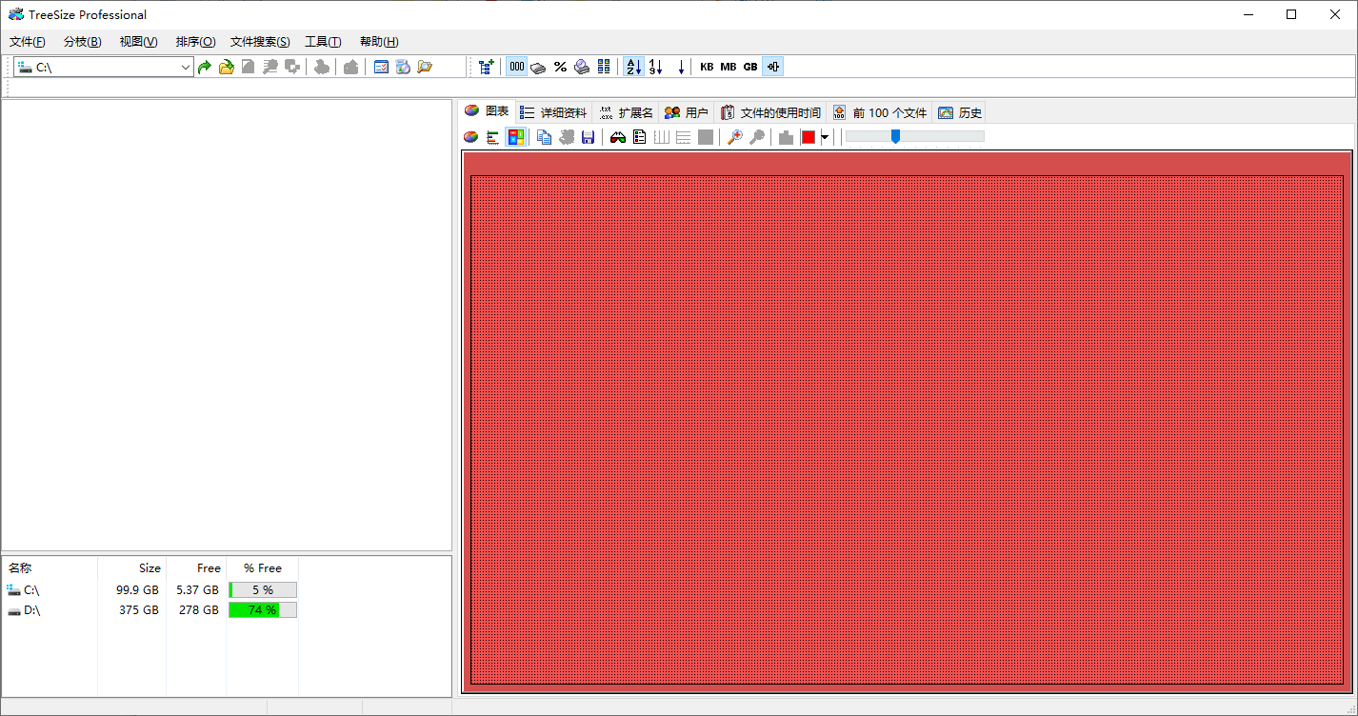Click the 99.9 GB size value

tap(138, 590)
